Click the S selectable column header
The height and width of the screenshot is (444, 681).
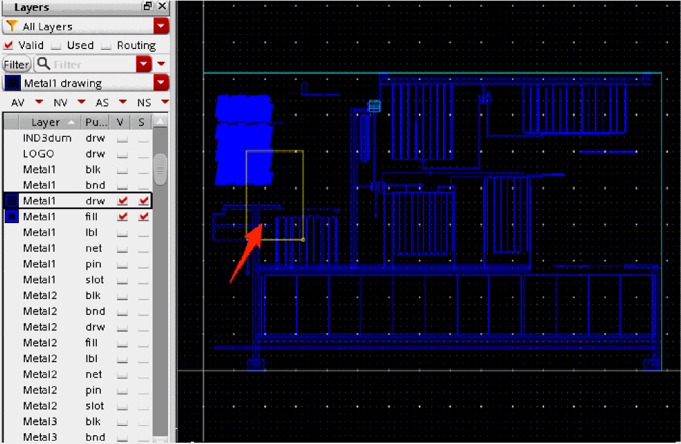142,122
